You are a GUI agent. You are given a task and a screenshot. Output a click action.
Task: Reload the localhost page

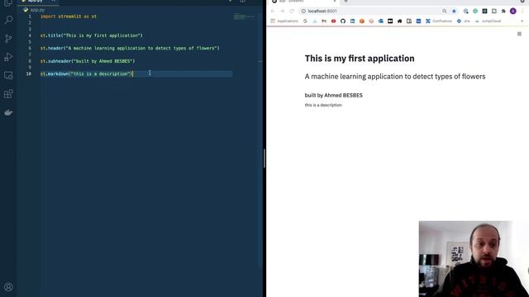coord(292,11)
